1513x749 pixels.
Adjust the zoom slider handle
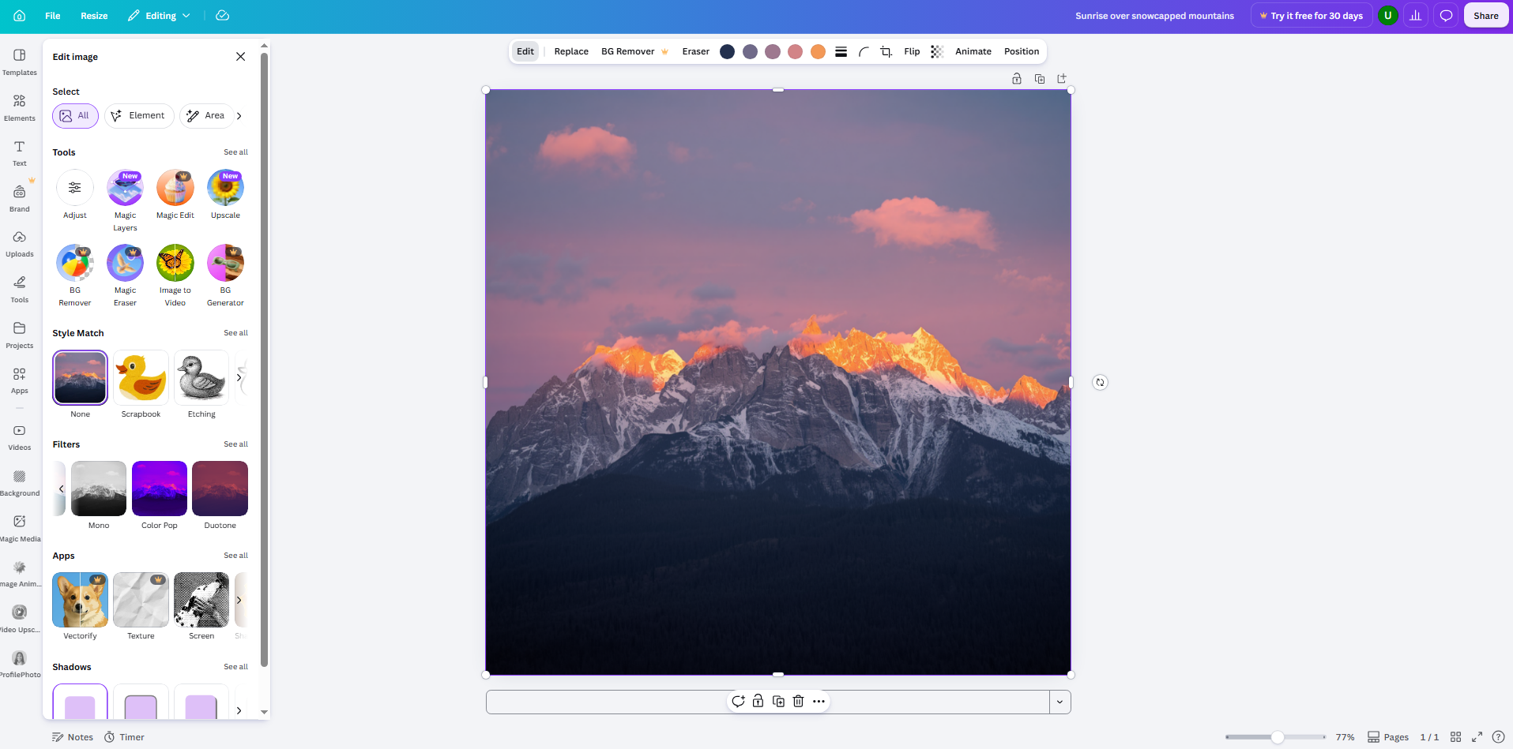tap(1278, 737)
